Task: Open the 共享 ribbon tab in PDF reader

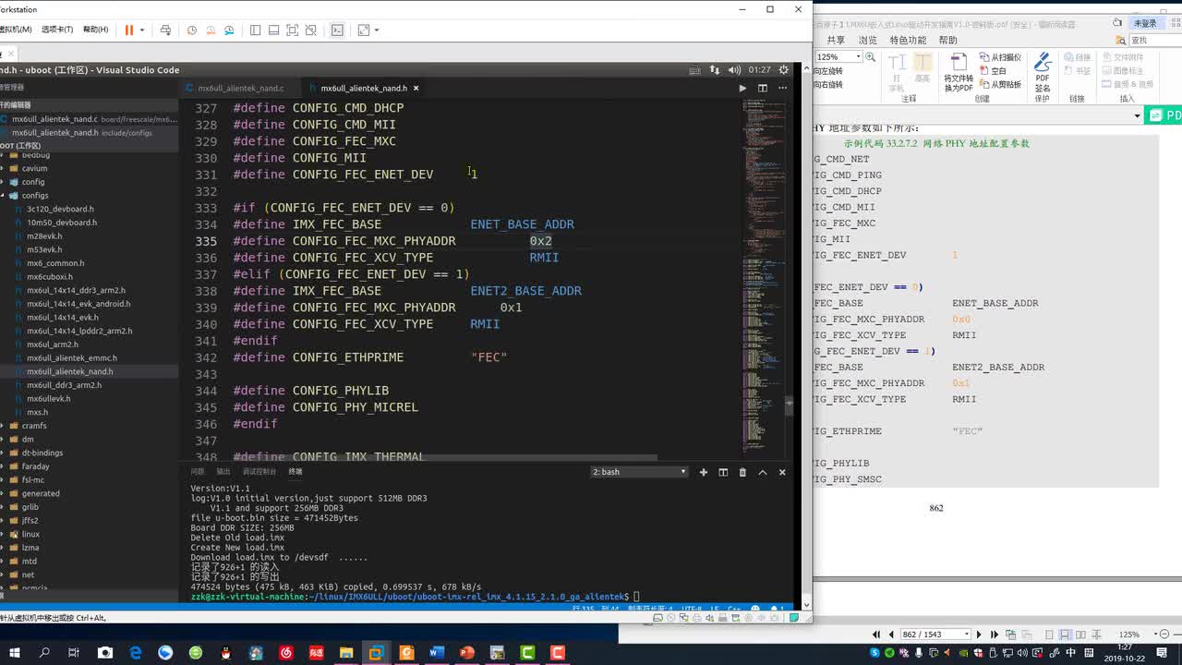Action: [836, 40]
